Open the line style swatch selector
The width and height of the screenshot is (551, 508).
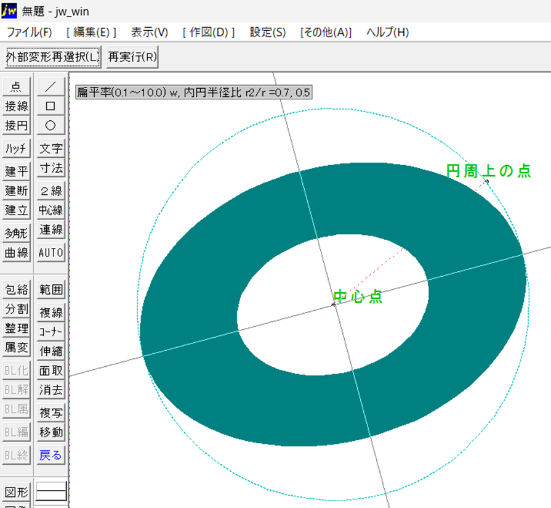click(x=50, y=491)
